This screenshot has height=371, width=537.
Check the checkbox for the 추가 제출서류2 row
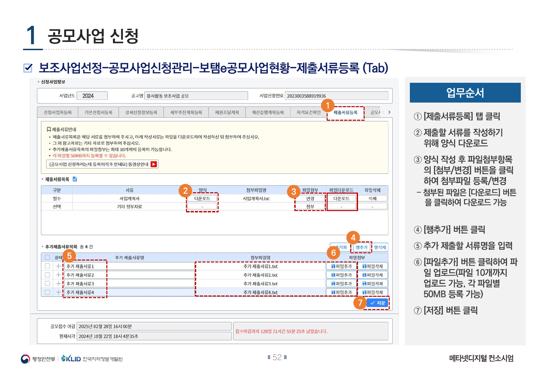pyautogui.click(x=47, y=275)
